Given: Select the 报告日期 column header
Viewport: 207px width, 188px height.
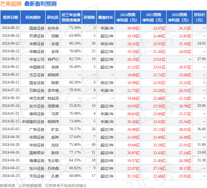Looking at the screenshot, I should pos(10,17).
